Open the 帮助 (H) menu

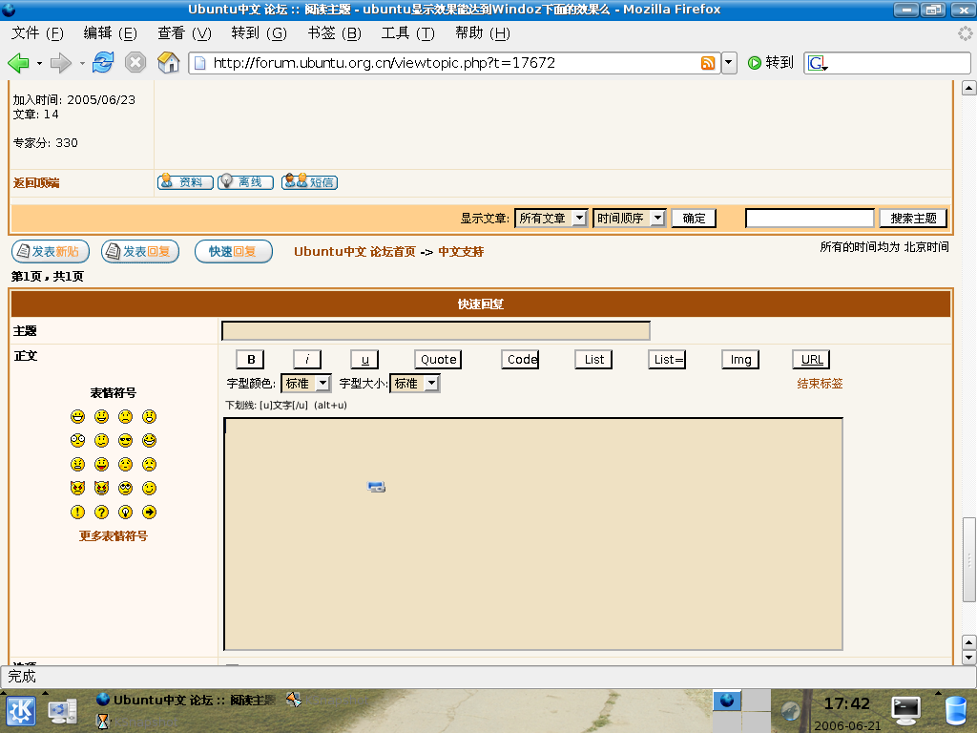tap(482, 33)
